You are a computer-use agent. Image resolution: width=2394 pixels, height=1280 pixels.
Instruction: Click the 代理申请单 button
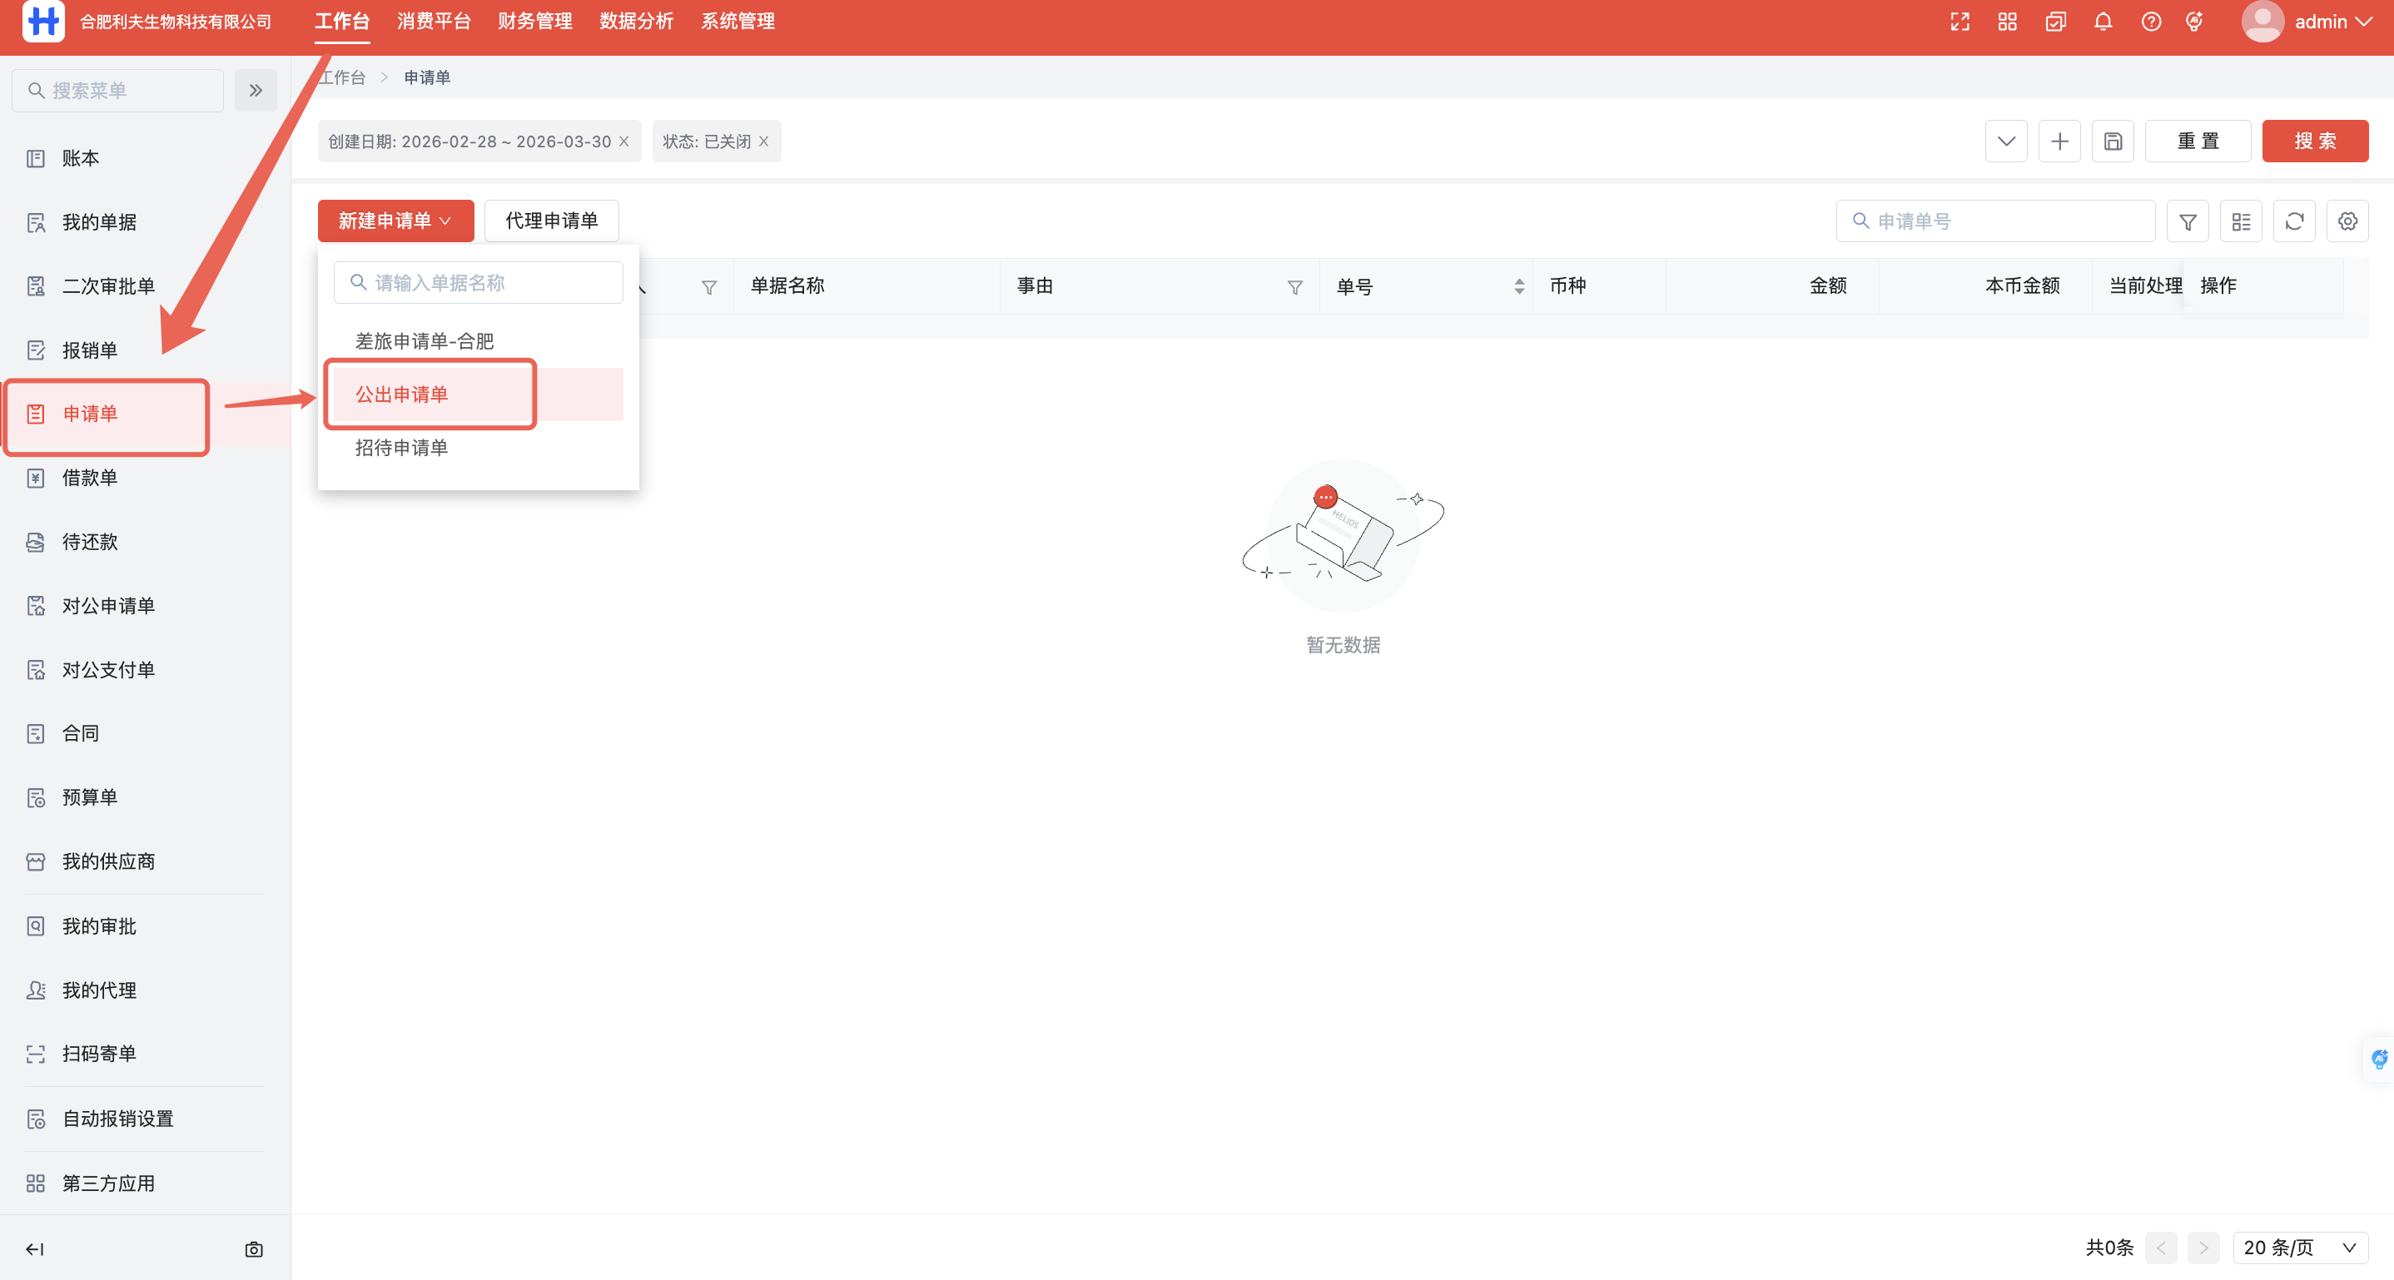click(x=551, y=221)
